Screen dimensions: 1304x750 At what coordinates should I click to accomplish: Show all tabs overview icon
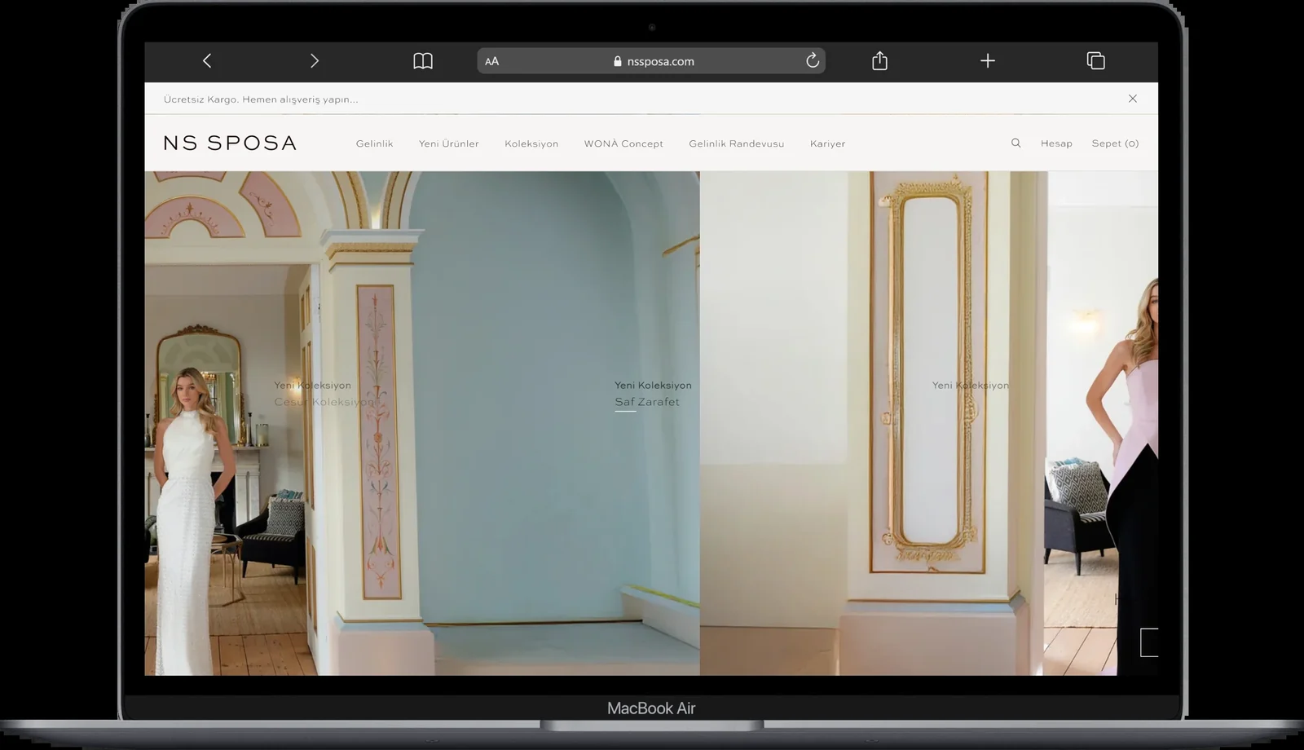[1096, 60]
